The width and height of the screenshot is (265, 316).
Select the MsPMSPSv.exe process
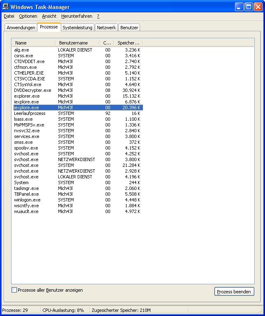tap(78, 125)
